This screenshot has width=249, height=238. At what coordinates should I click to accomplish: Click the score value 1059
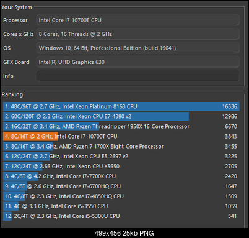(231, 206)
